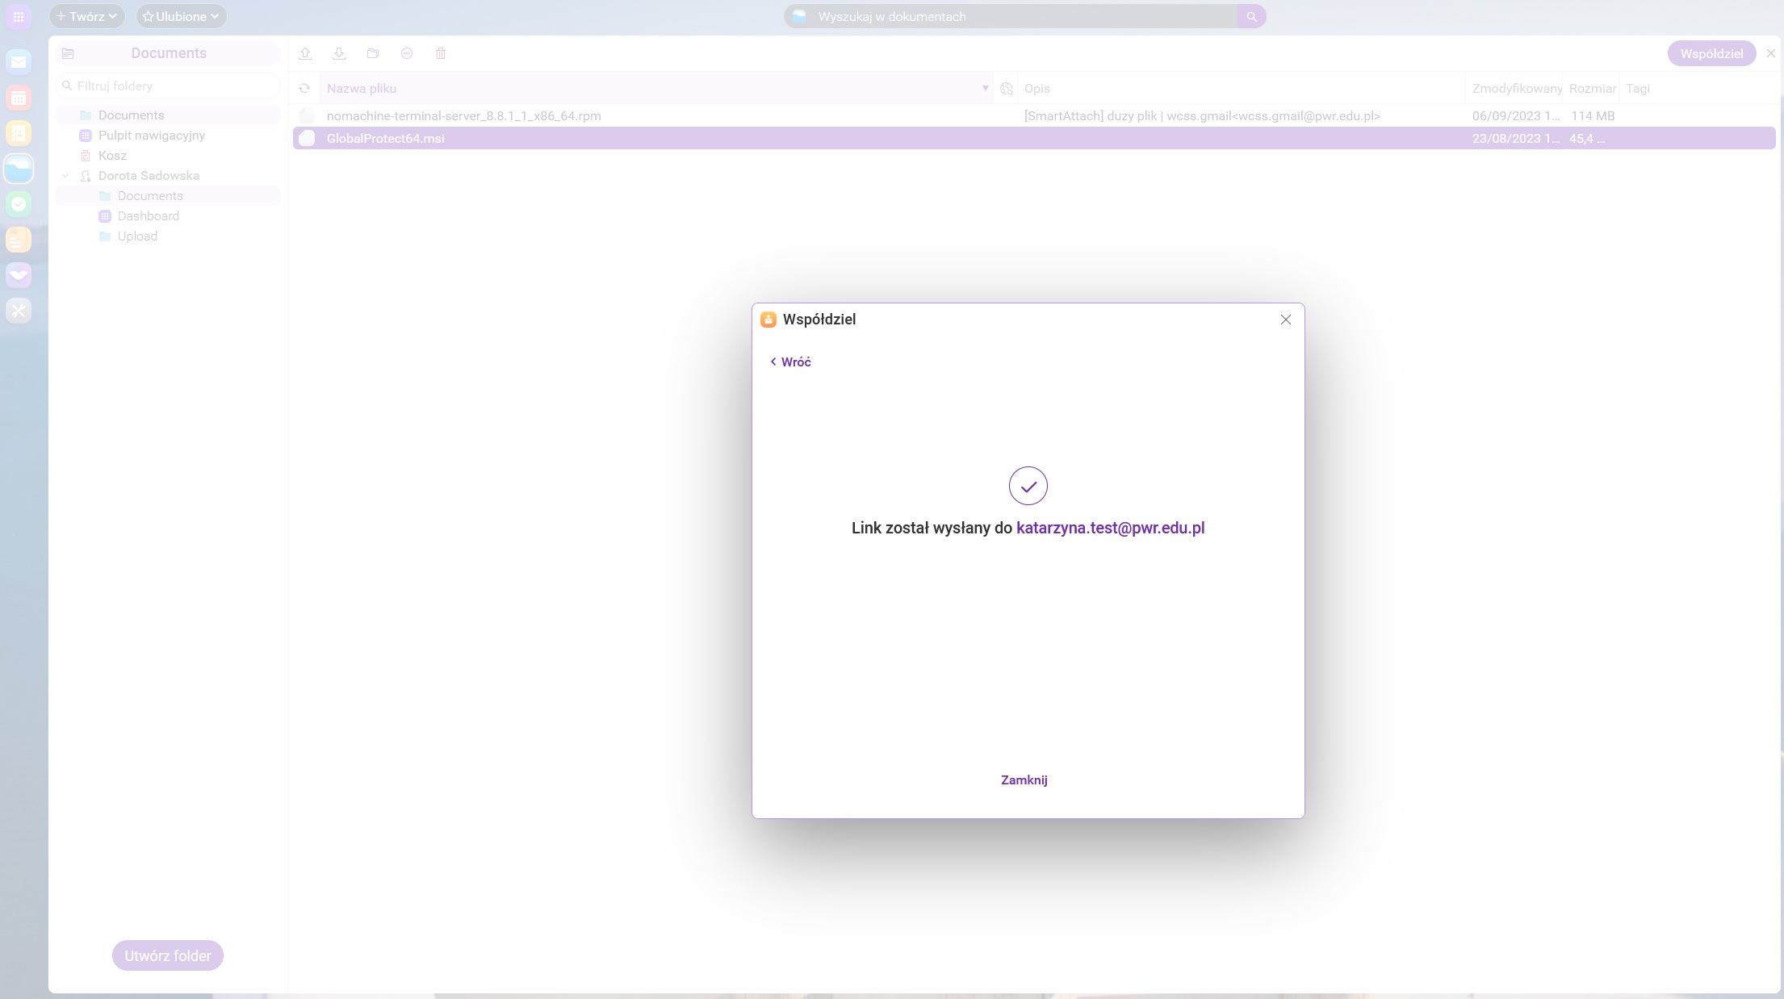
Task: Click the red trash delete icon
Action: (x=441, y=53)
